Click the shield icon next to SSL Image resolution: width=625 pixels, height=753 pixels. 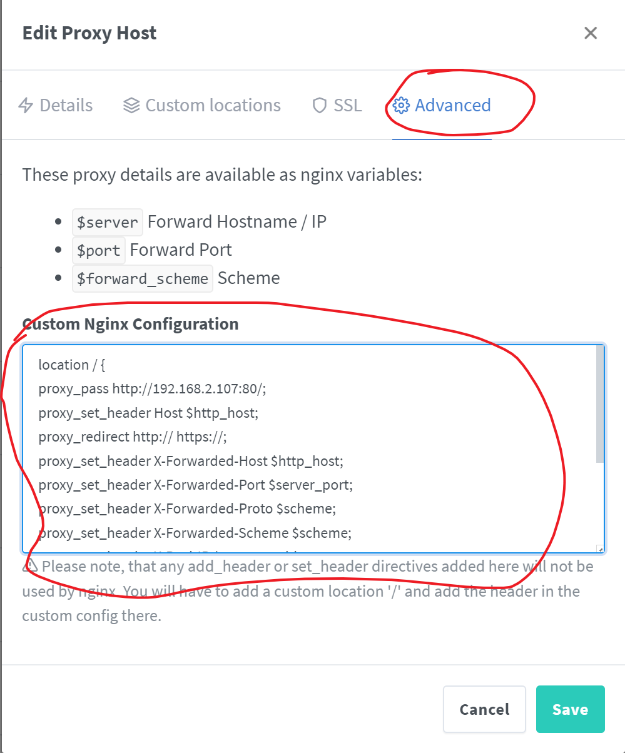point(320,106)
